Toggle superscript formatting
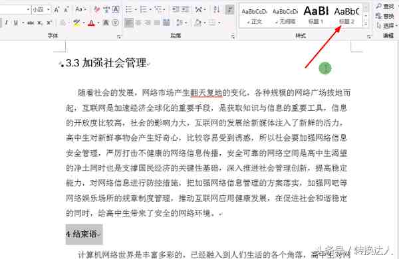This screenshot has width=399, height=259. click(49, 23)
